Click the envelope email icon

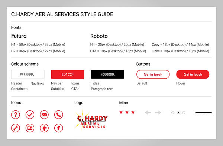[44, 115]
